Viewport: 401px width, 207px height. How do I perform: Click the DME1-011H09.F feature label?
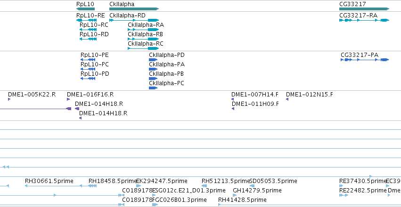(255, 104)
